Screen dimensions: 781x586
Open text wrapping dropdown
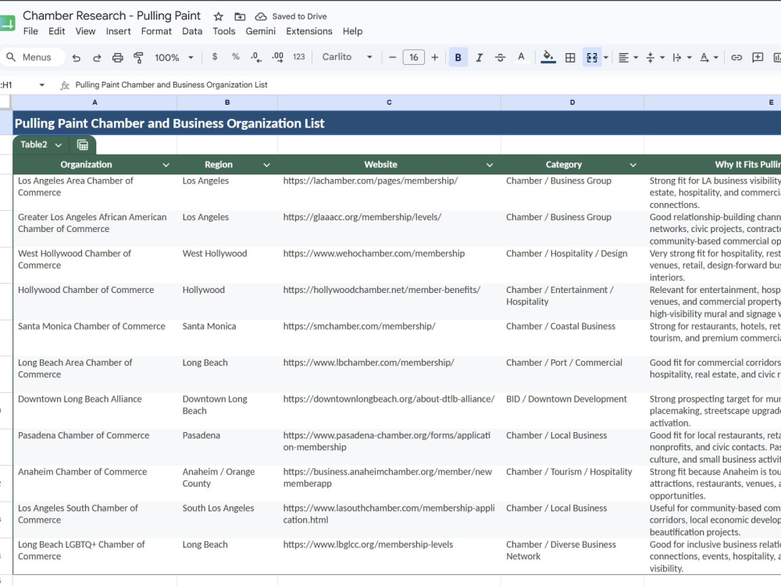pos(682,58)
